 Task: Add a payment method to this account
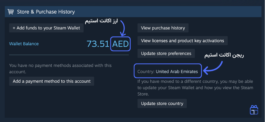point(52,81)
